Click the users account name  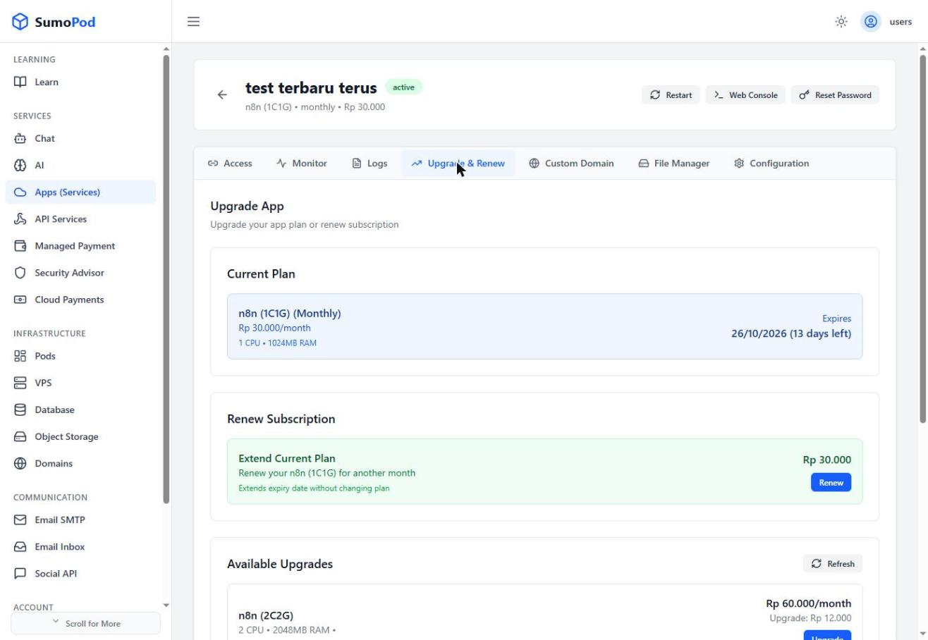point(900,22)
